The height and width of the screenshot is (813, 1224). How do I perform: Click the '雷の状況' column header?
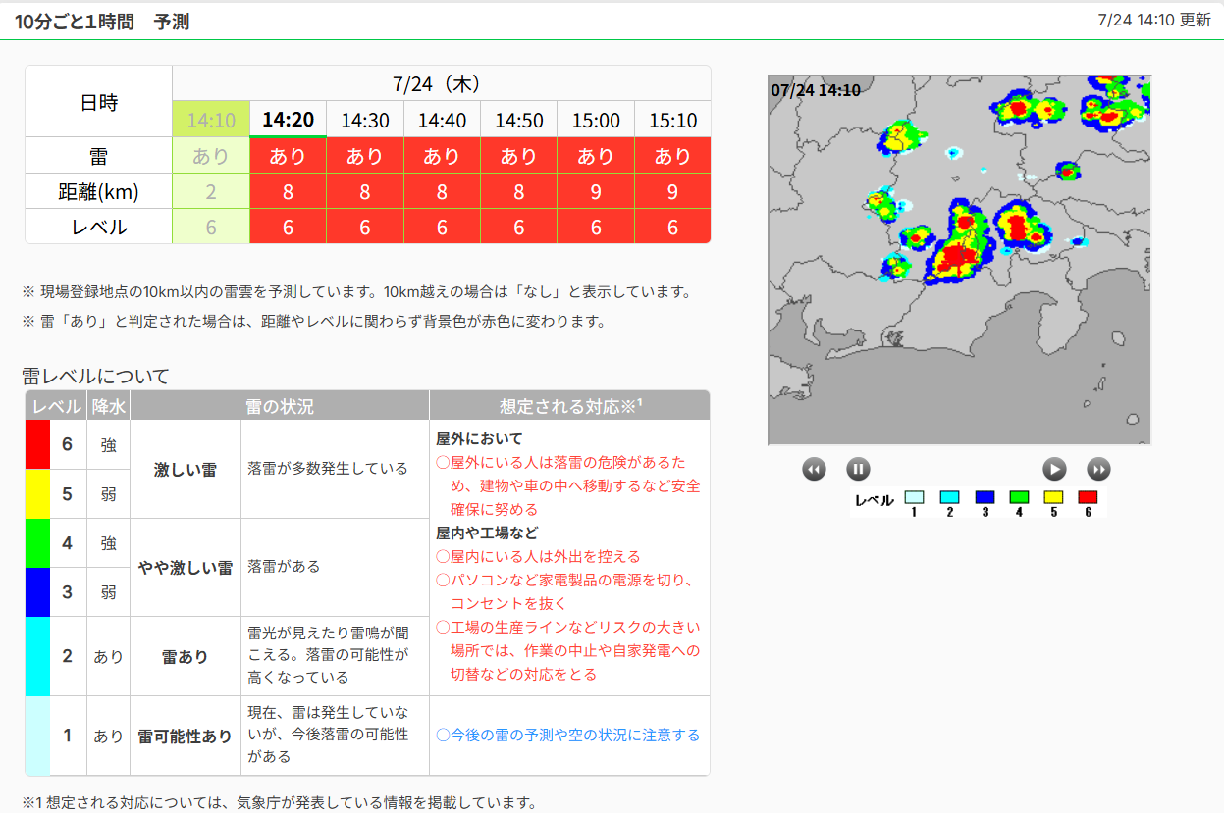click(x=280, y=406)
